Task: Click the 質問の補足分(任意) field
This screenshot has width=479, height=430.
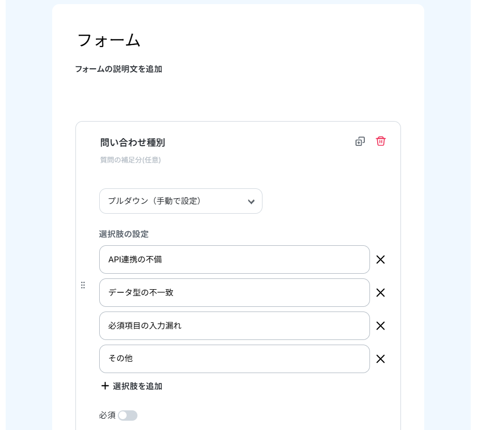Action: pyautogui.click(x=131, y=160)
